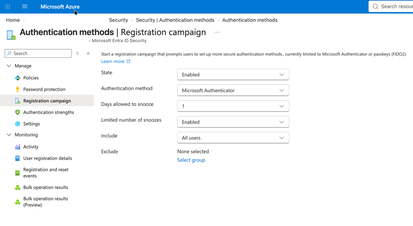
Task: Open Password protection page
Action: pyautogui.click(x=44, y=89)
